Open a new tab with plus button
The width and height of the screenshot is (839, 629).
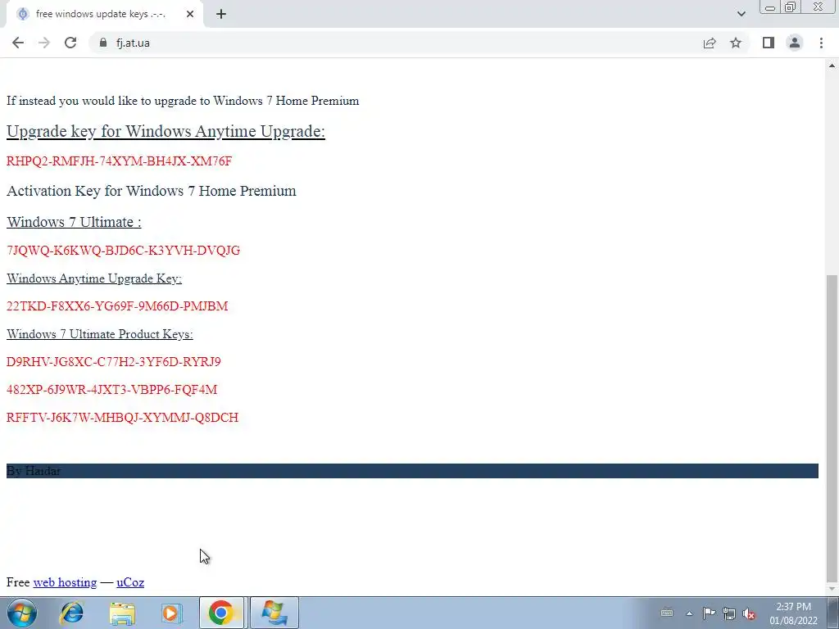221,15
